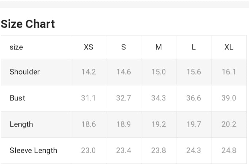
Task: Click the Bust row label
Action: (x=17, y=98)
